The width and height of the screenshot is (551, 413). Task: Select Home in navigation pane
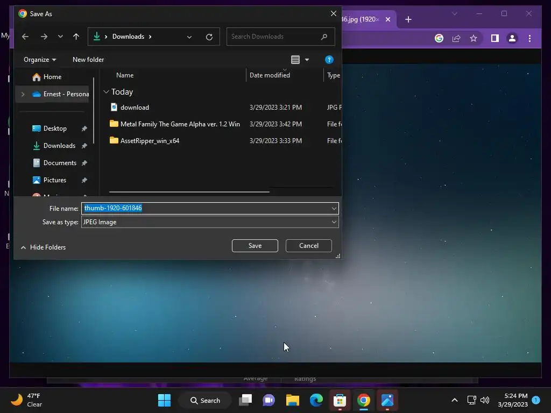pos(52,77)
